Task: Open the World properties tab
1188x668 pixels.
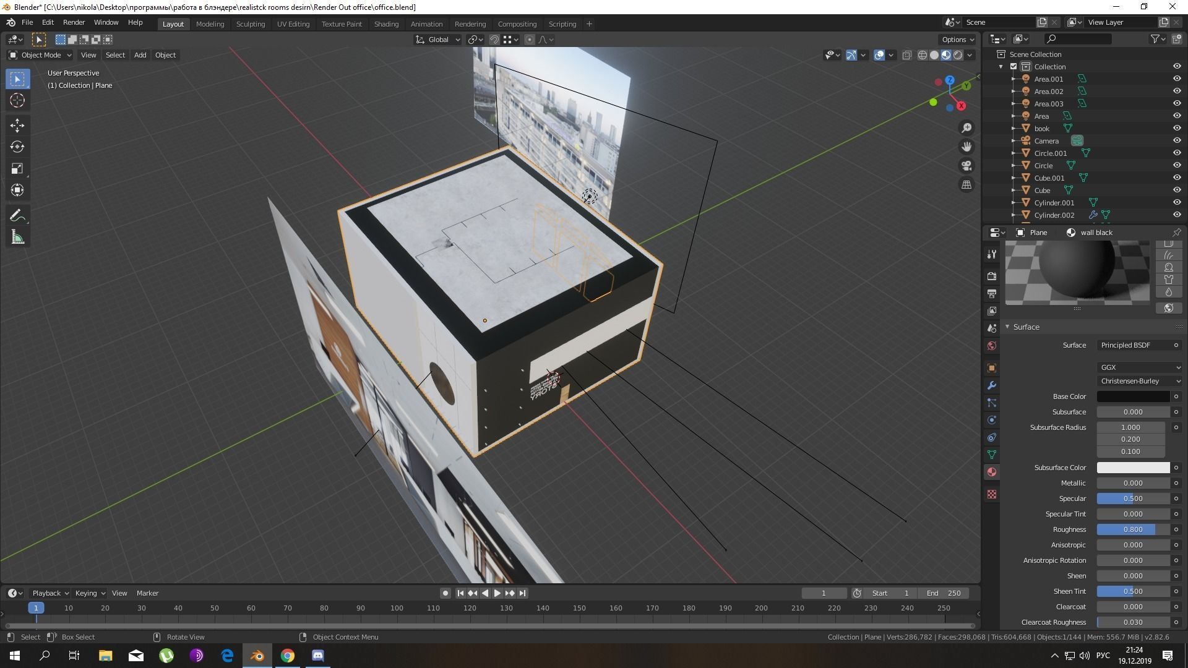Action: 992,346
